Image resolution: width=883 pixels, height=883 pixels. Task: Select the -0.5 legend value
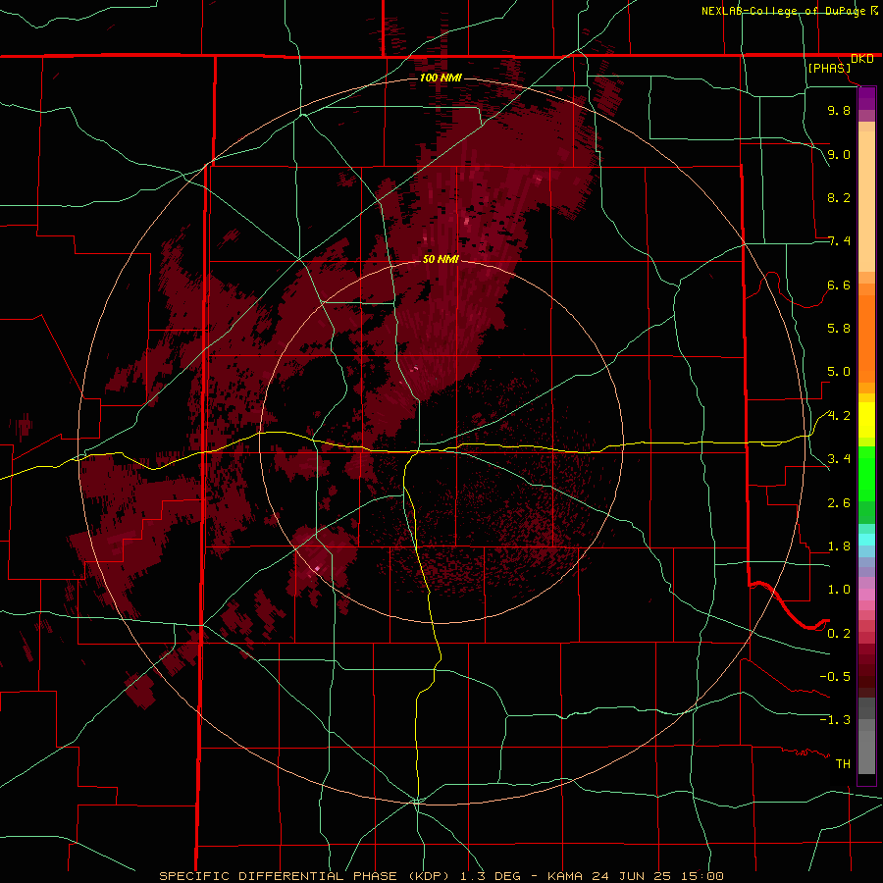coord(835,677)
